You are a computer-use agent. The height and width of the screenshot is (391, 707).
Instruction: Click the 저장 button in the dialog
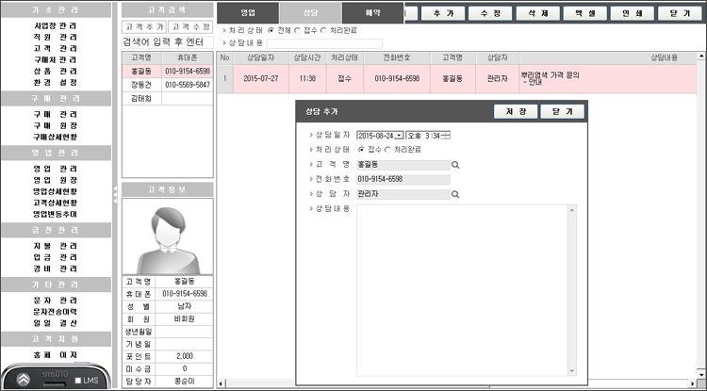pyautogui.click(x=516, y=111)
